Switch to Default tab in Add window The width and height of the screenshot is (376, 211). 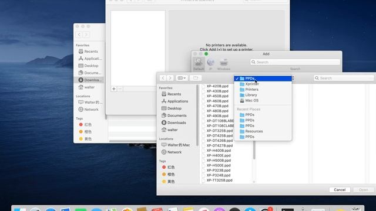coord(199,64)
